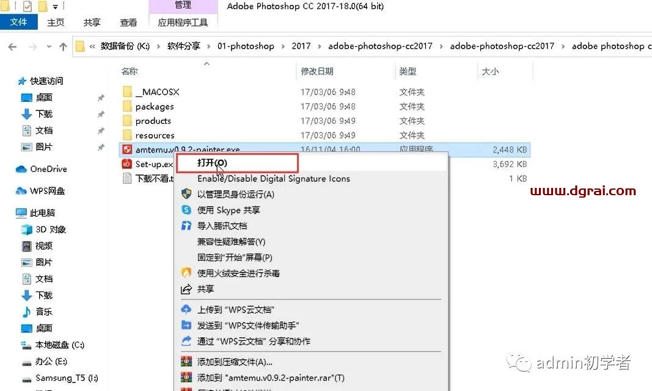The height and width of the screenshot is (391, 652).
Task: Select 此电脑 in navigation pane
Action: pyautogui.click(x=42, y=213)
